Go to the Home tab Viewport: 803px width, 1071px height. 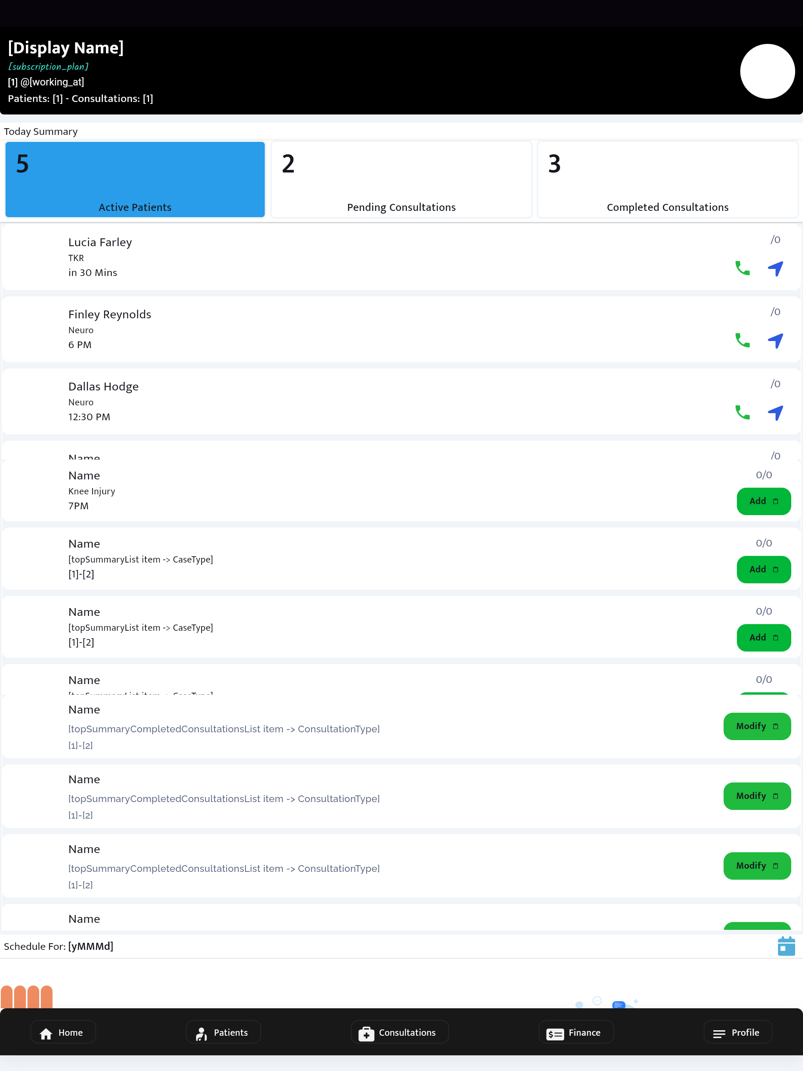coord(63,1032)
